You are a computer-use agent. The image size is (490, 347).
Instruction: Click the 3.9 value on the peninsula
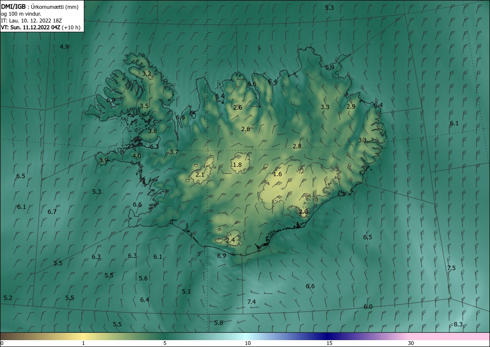pos(103,161)
